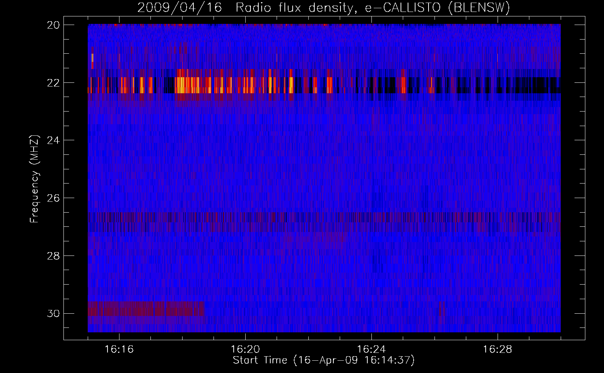604x373 pixels.
Task: Click the 'Start Time (16-Apr-09 16:14:37)' axis label
Action: pyautogui.click(x=324, y=360)
